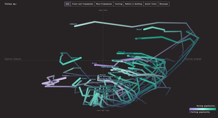Image resolution: width=218 pixels, height=118 pixels.
Task: Click the Angular label
Action: [74, 58]
